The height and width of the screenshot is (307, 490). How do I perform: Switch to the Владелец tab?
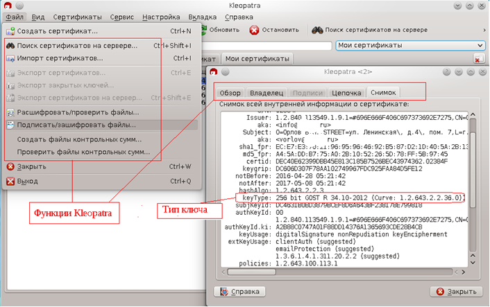click(267, 93)
